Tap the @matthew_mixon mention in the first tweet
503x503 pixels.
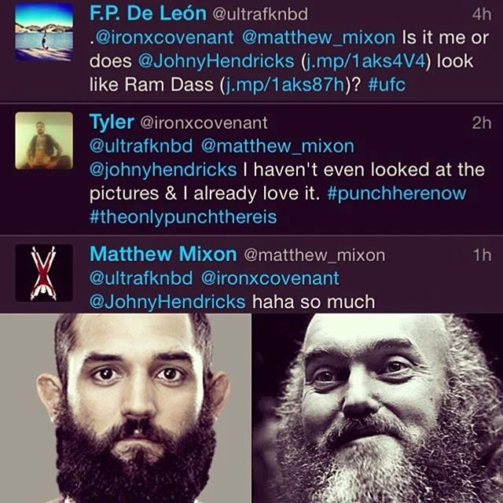point(318,38)
